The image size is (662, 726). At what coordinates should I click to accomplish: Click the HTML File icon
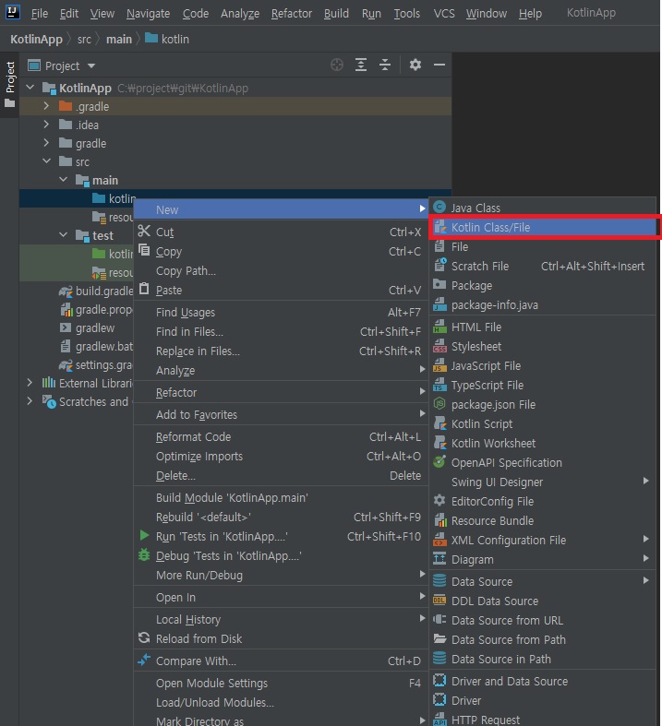pos(439,327)
